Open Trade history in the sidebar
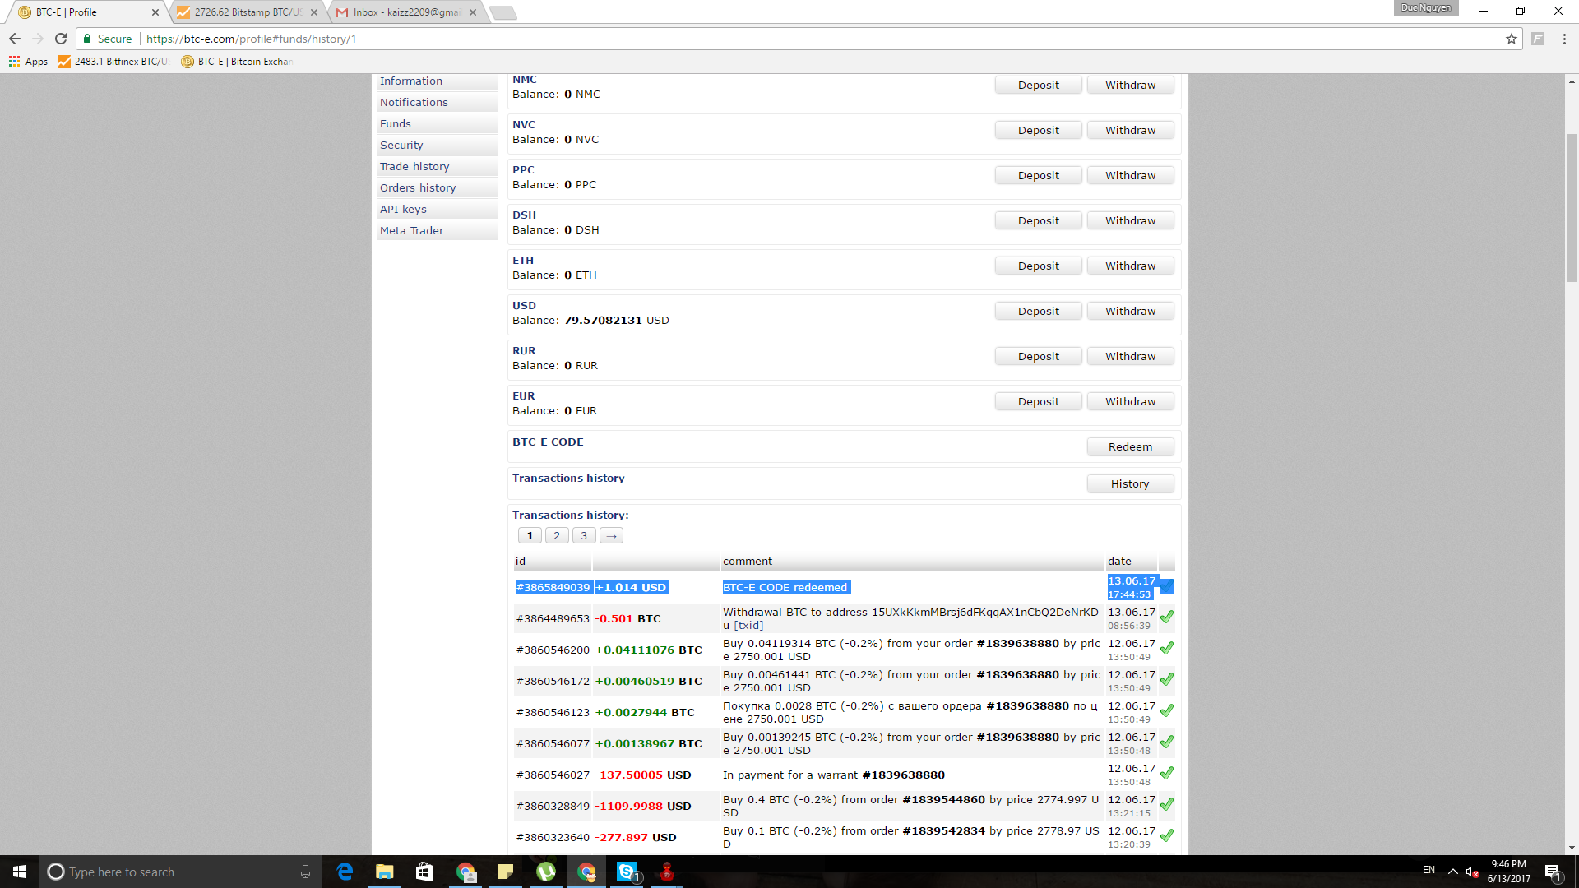The image size is (1579, 888). 414,167
